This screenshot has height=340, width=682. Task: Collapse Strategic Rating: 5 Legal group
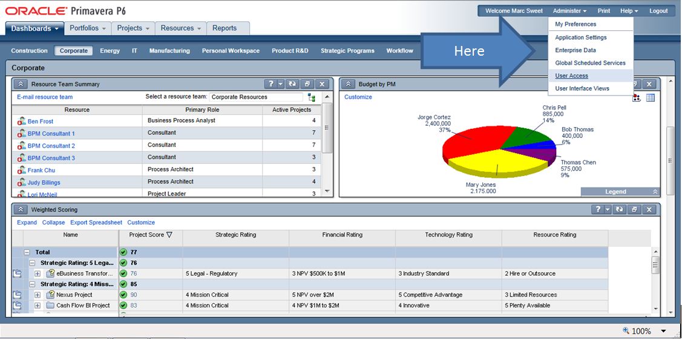(x=32, y=263)
